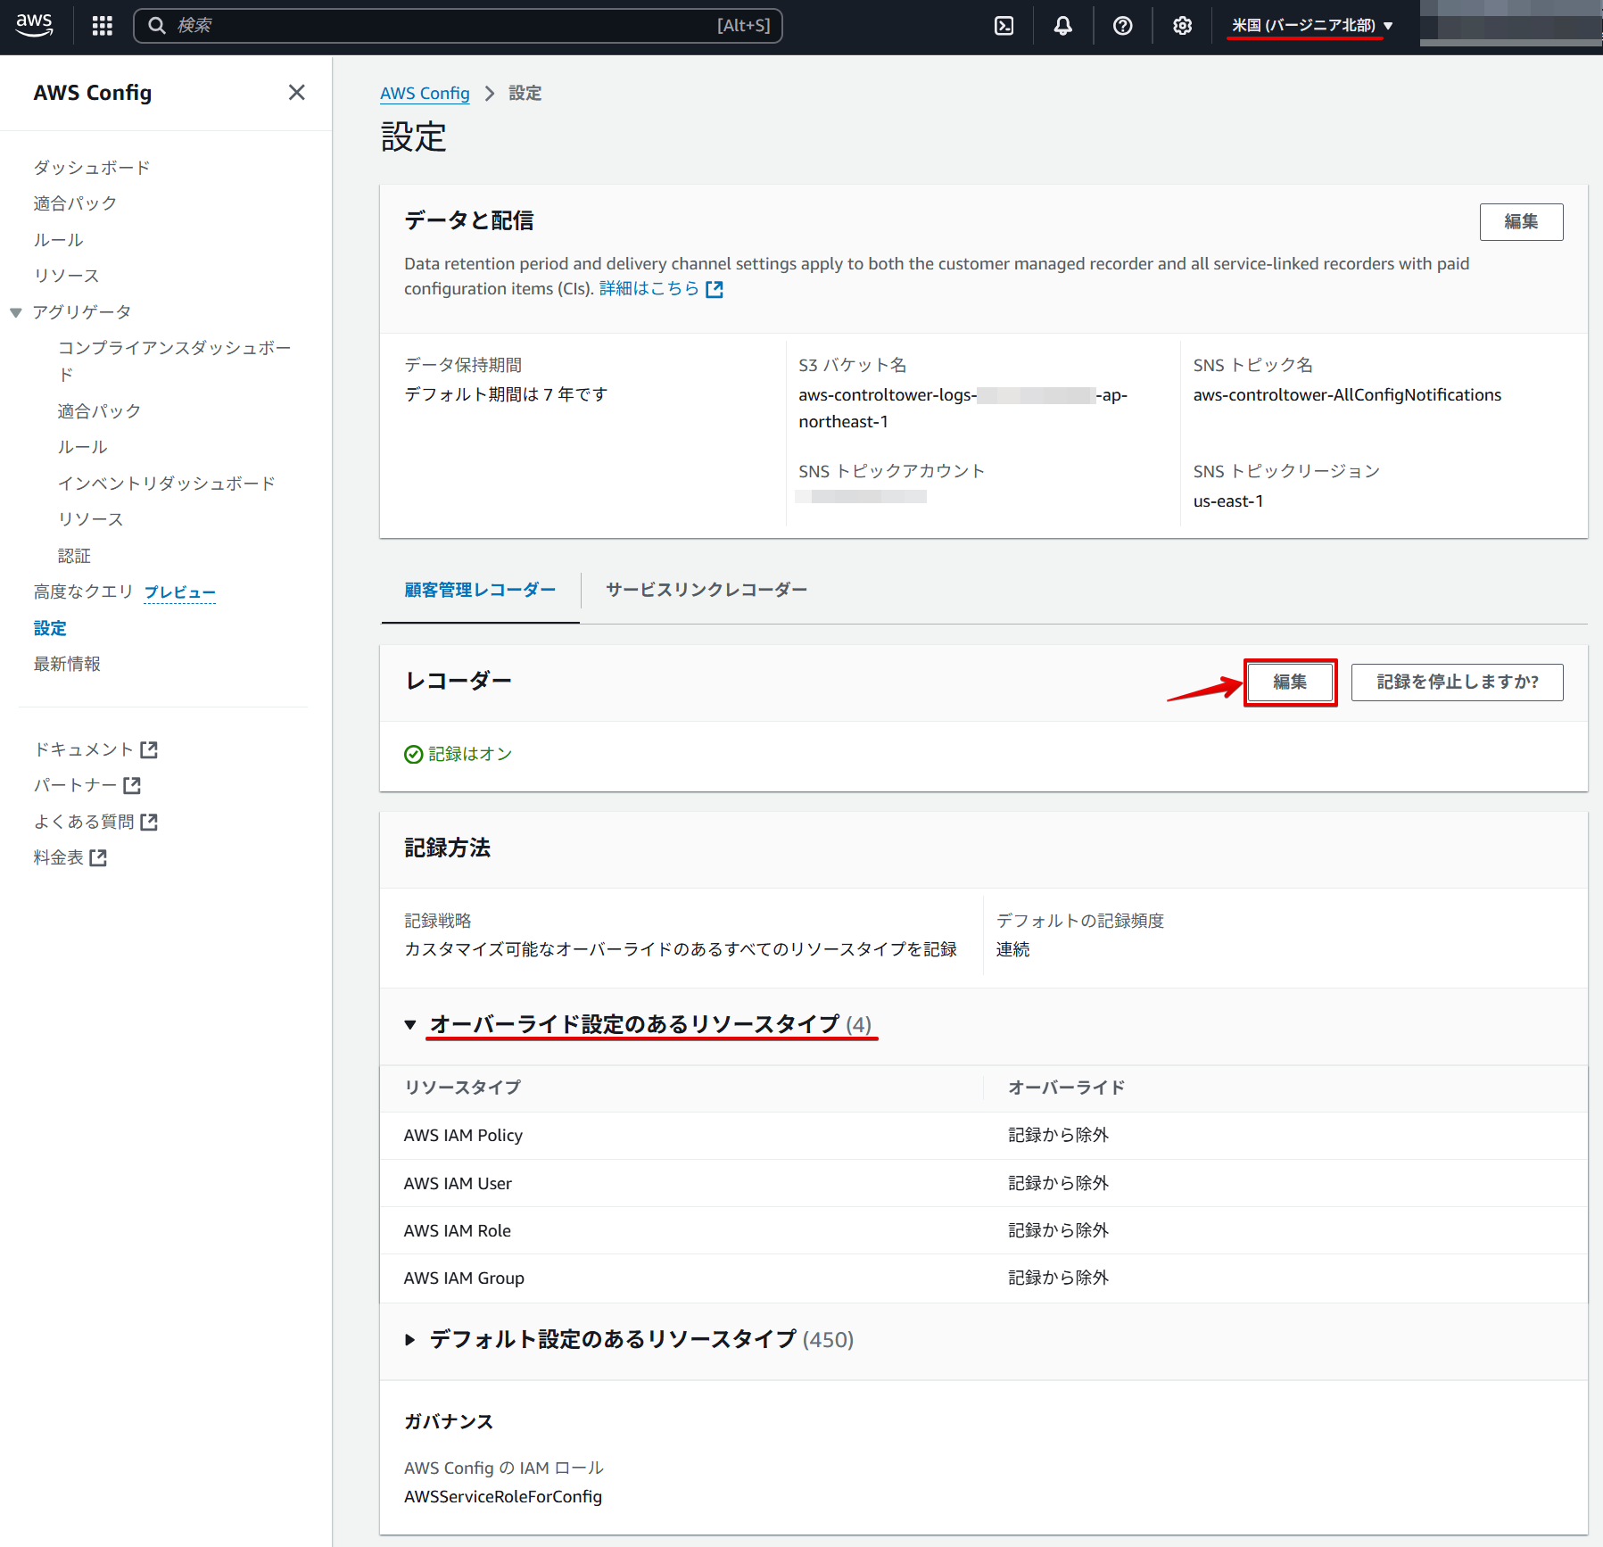Switch to サービスリンクレコーダー tab
1603x1547 pixels.
tap(706, 590)
